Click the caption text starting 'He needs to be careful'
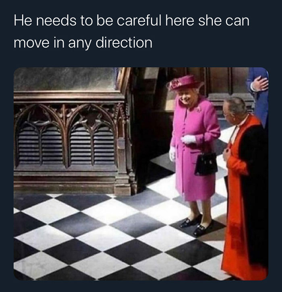Image resolution: width=282 pixels, height=292 pixels. [131, 32]
